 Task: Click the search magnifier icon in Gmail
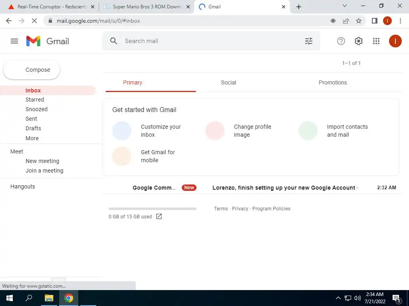pos(113,41)
